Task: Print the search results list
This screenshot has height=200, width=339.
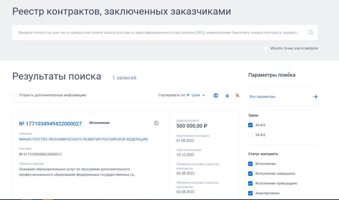Action: point(216,95)
